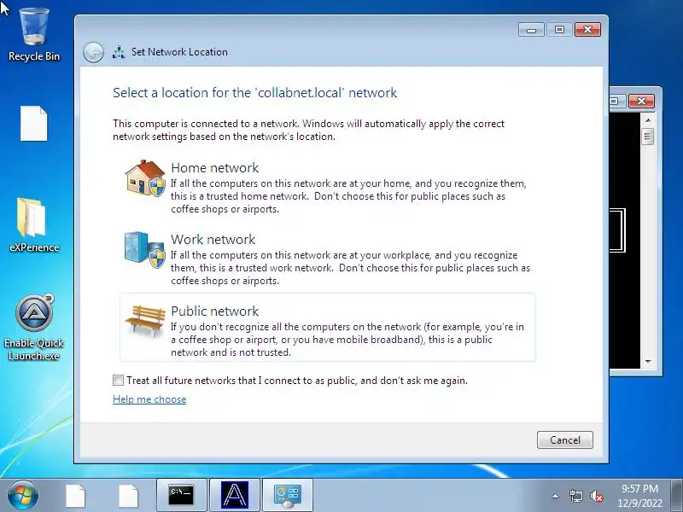Open the eXPerience folder icon

pos(34,224)
